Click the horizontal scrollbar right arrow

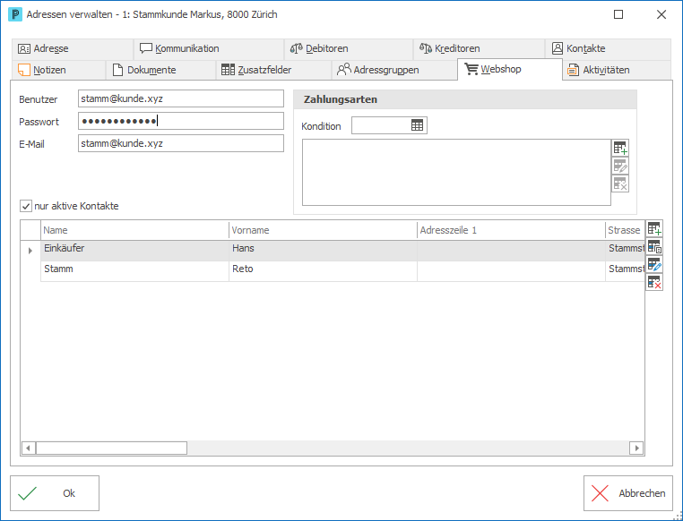(x=636, y=448)
